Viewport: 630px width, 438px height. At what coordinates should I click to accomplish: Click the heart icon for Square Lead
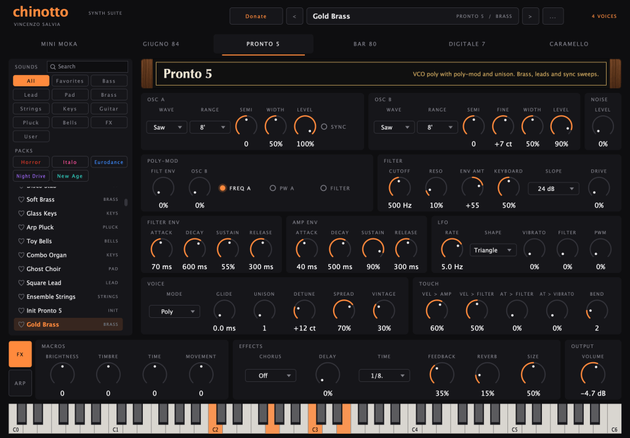coord(22,283)
